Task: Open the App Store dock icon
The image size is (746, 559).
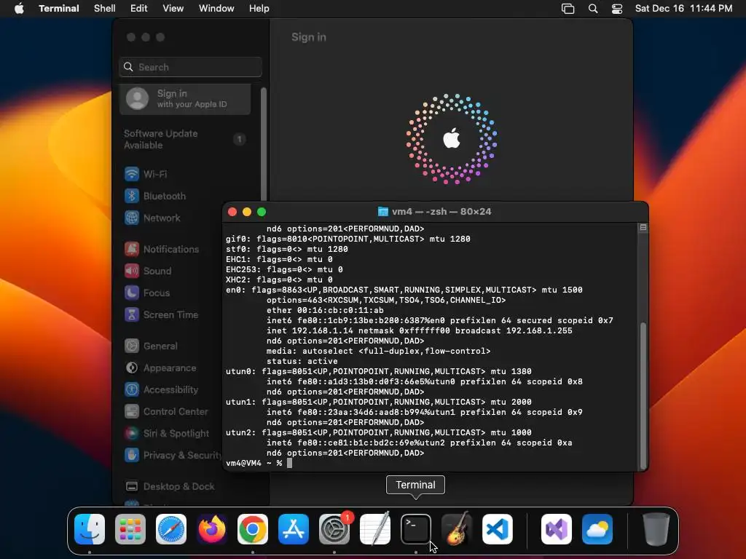Action: (294, 529)
